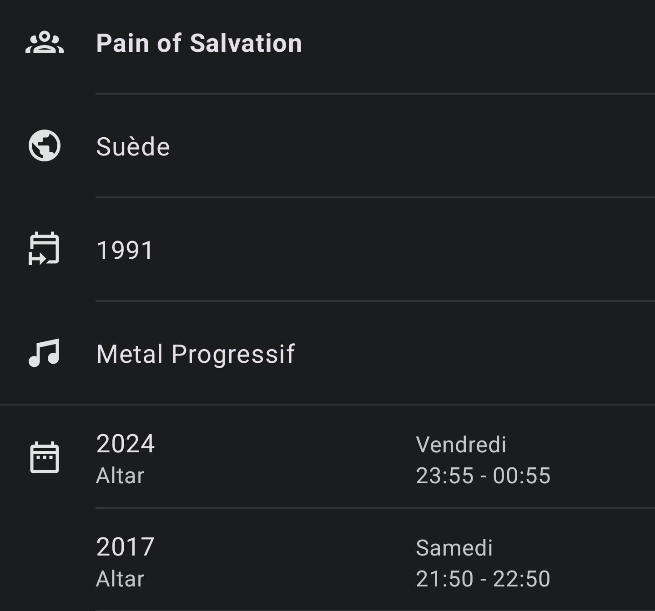The width and height of the screenshot is (655, 611).
Task: Click the Samedi day label
Action: (x=454, y=548)
